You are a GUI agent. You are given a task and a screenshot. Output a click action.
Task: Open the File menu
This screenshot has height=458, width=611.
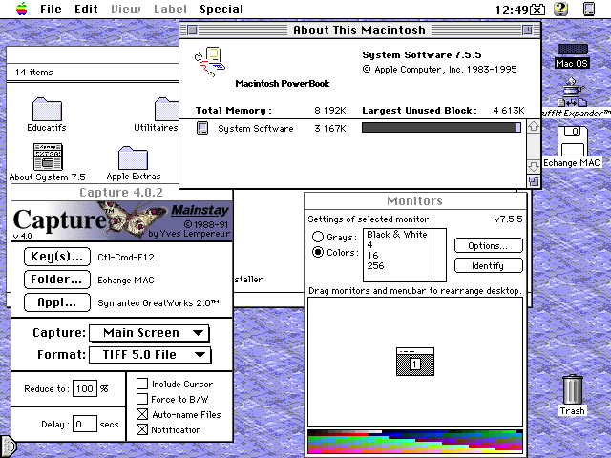51,9
